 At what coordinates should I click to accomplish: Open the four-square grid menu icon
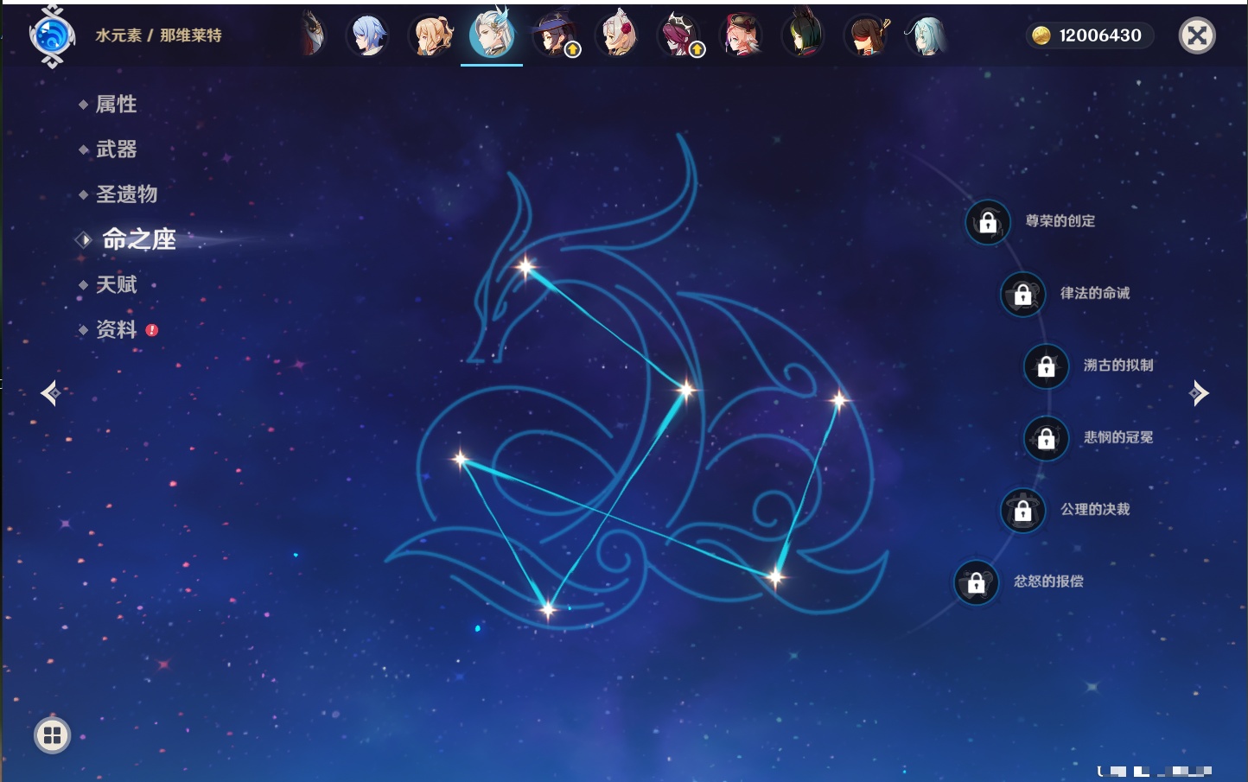[x=52, y=735]
